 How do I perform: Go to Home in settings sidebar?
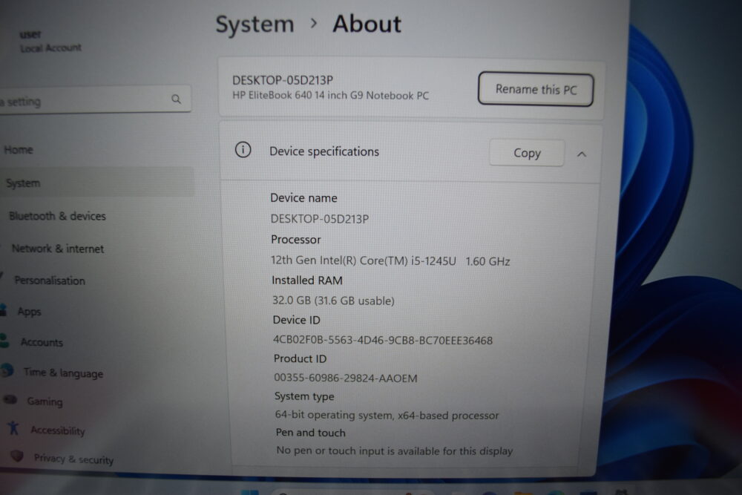coord(19,150)
